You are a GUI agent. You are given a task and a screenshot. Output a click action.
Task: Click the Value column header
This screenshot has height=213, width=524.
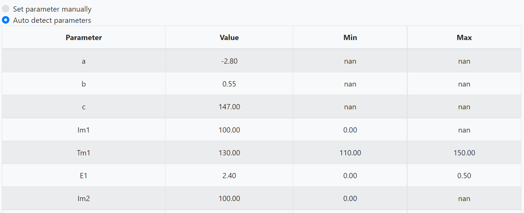click(229, 37)
